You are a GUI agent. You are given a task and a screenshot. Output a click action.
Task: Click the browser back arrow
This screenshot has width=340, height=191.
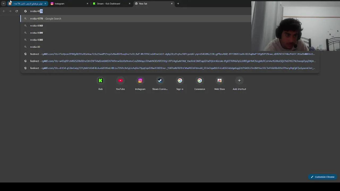coord(4,11)
